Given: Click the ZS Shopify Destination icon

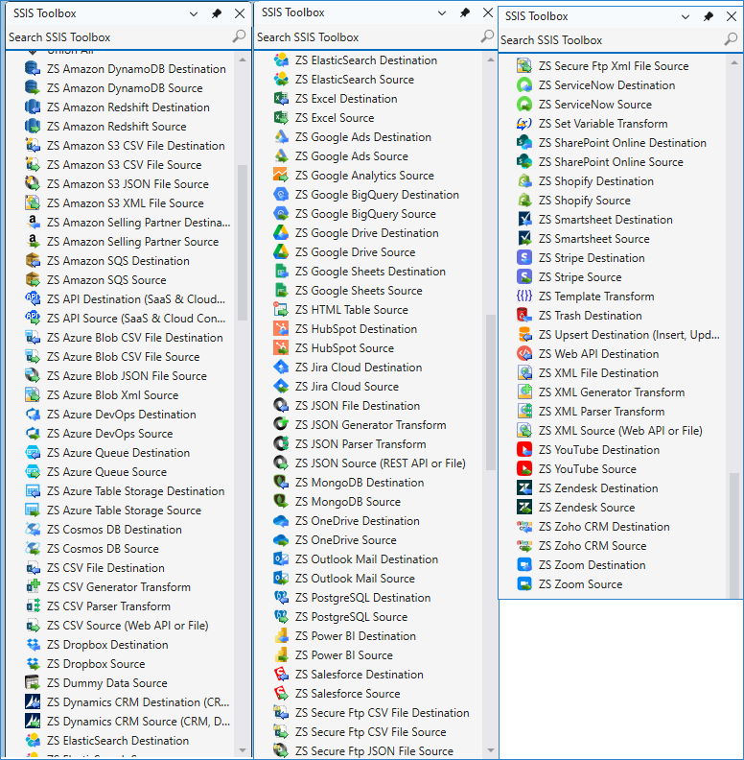Looking at the screenshot, I should point(524,181).
